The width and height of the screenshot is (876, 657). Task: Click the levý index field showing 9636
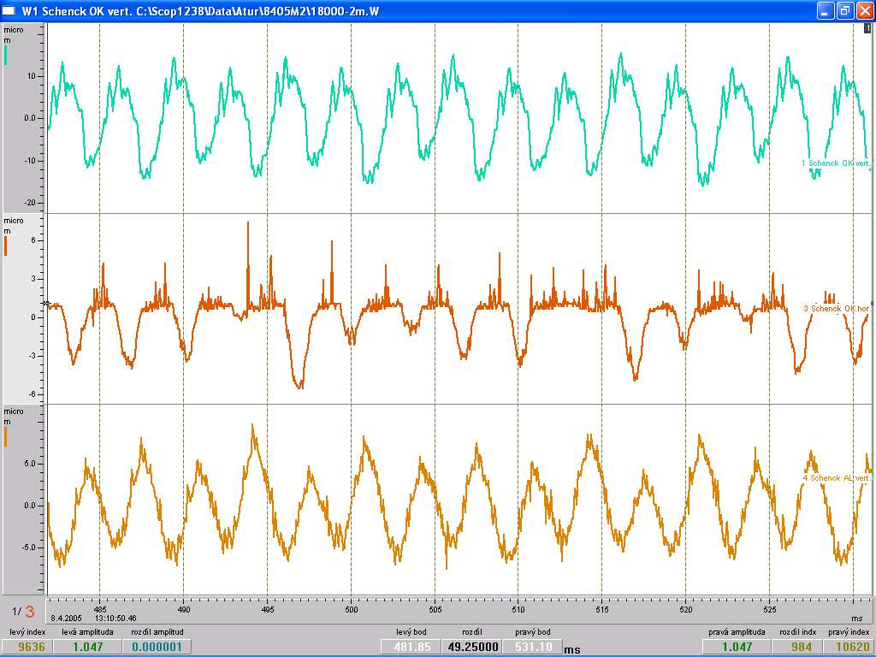point(28,647)
